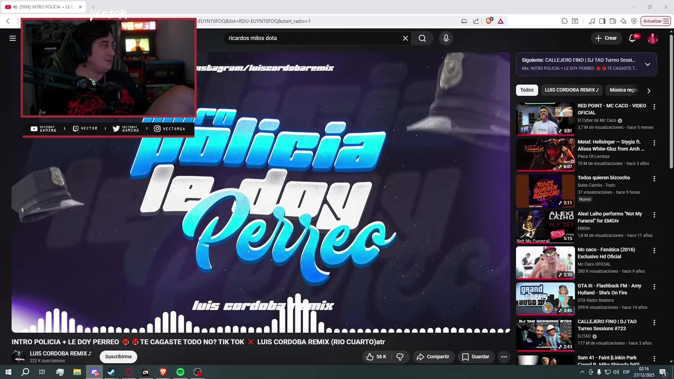Image resolution: width=674 pixels, height=379 pixels.
Task: Open the YouTube hamburger guide menu
Action: point(13,38)
